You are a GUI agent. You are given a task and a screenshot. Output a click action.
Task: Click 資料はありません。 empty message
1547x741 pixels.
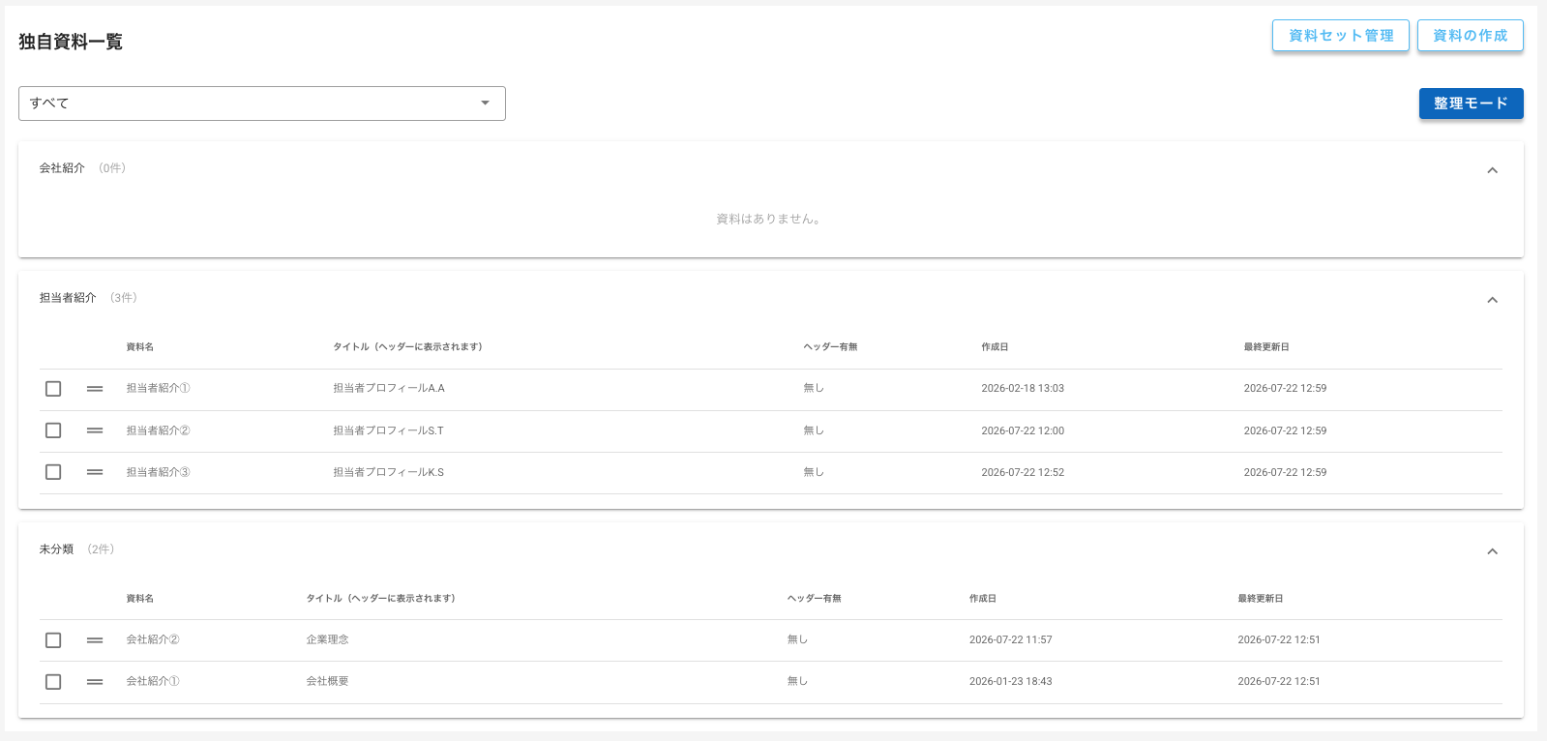[x=770, y=220]
